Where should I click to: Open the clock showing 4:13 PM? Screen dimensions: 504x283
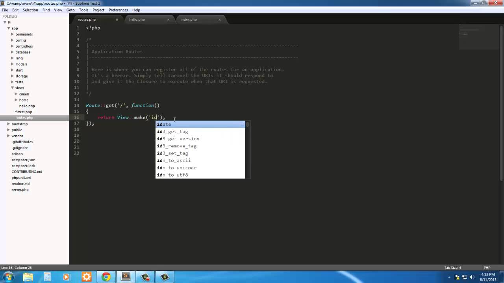[x=489, y=277]
